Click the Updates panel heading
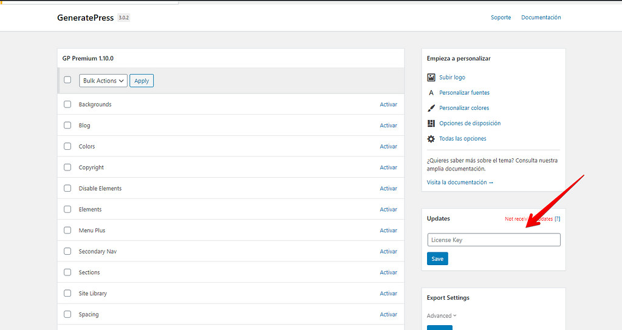622x330 pixels. click(439, 218)
